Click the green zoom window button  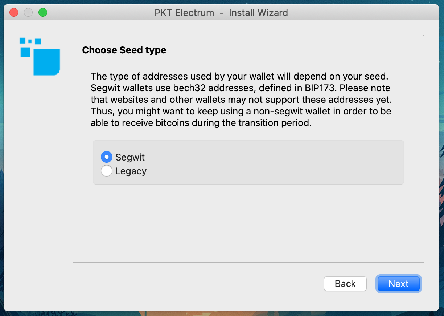pos(43,13)
